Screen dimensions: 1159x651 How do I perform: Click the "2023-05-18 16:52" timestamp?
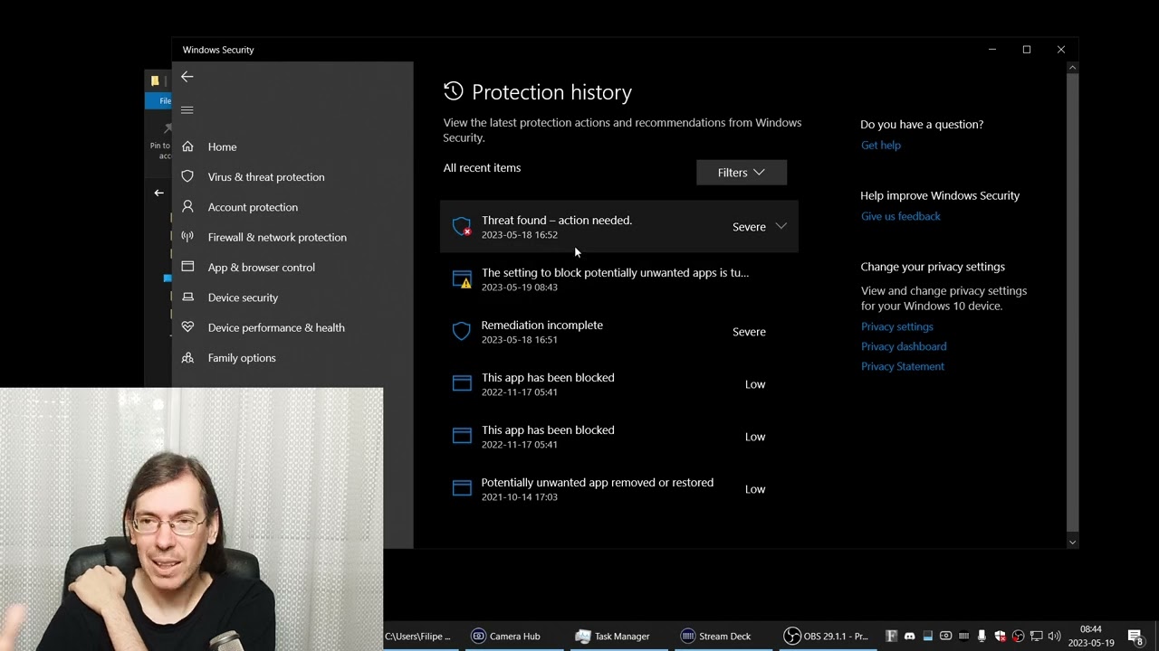click(520, 235)
